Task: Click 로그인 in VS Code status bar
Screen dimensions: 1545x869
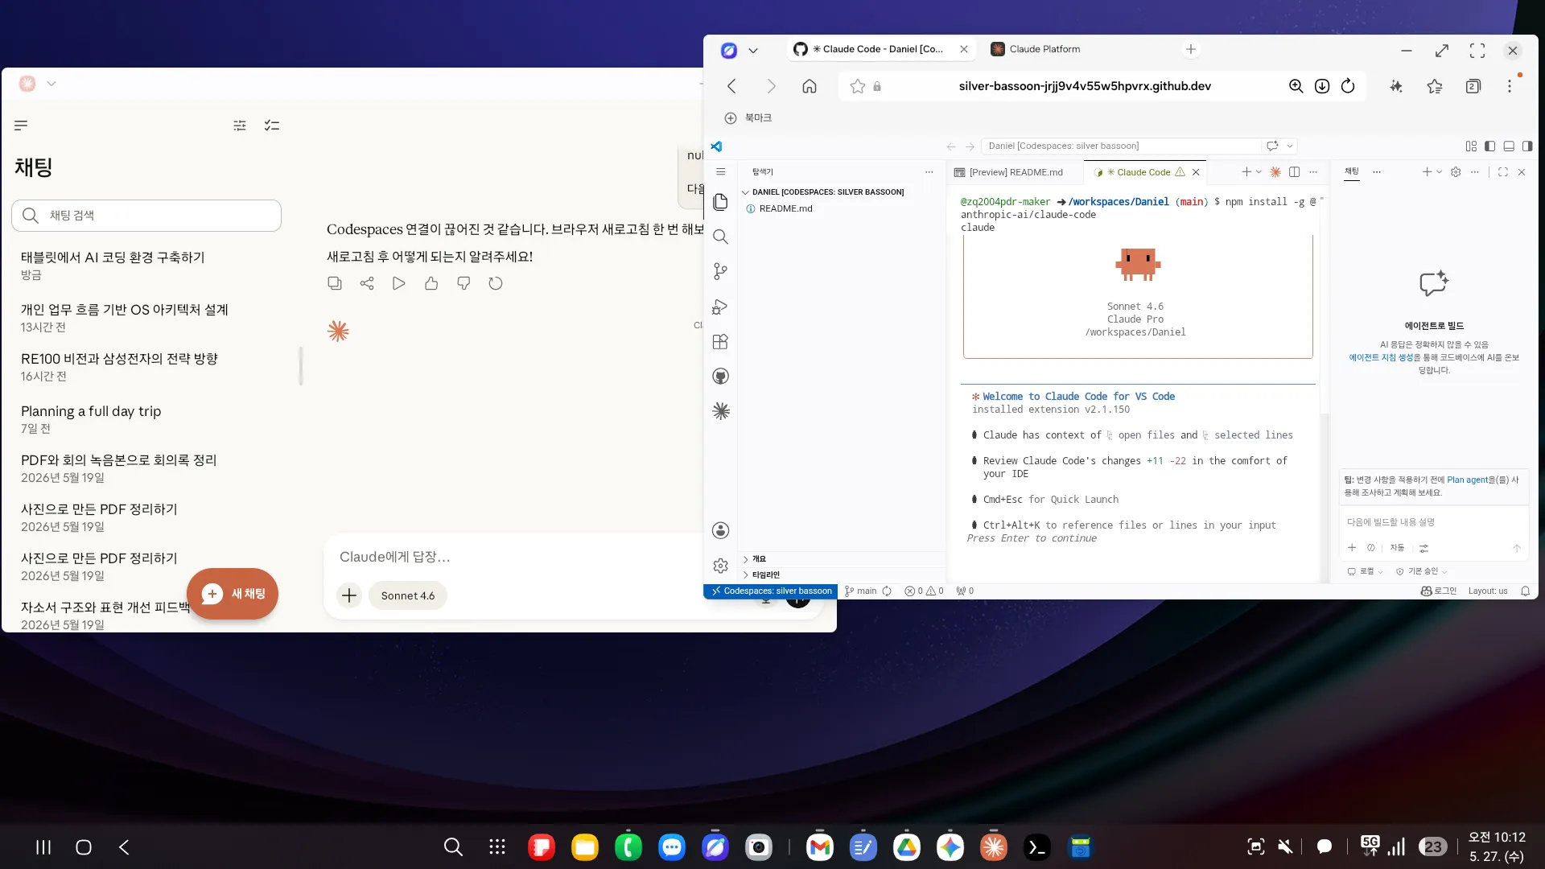Action: click(x=1440, y=591)
